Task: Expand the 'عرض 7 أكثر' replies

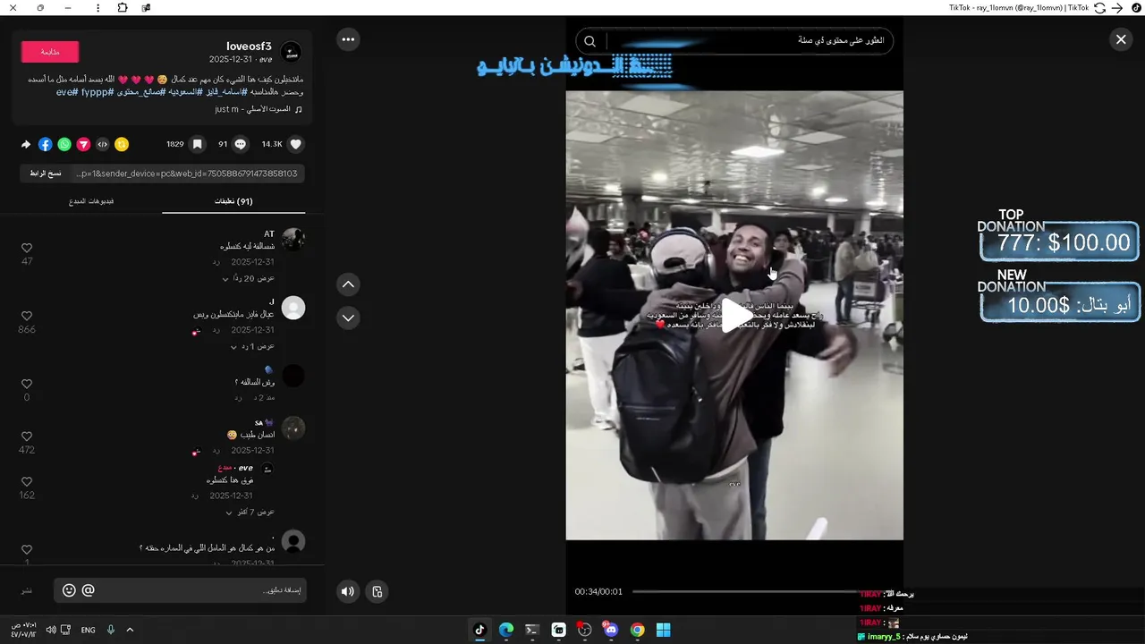Action: [x=250, y=513]
